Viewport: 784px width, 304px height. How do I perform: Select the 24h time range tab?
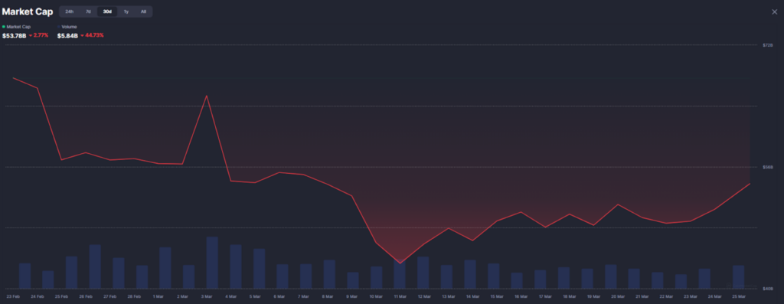click(70, 11)
